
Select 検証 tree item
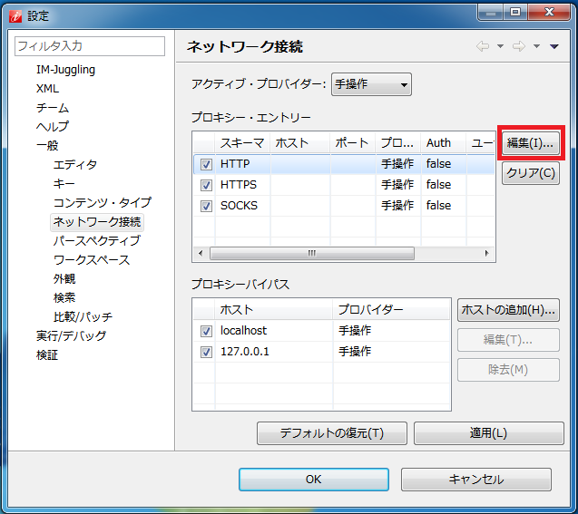tap(47, 355)
